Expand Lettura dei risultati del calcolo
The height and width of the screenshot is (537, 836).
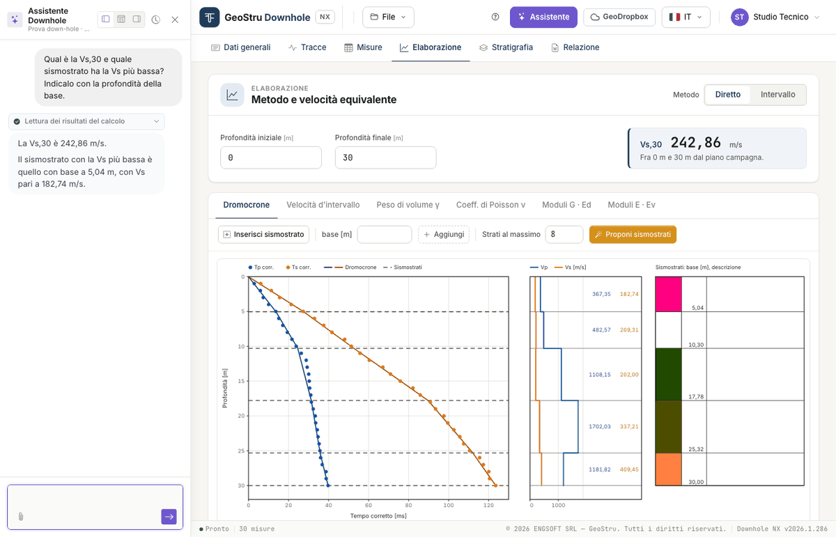click(x=86, y=121)
